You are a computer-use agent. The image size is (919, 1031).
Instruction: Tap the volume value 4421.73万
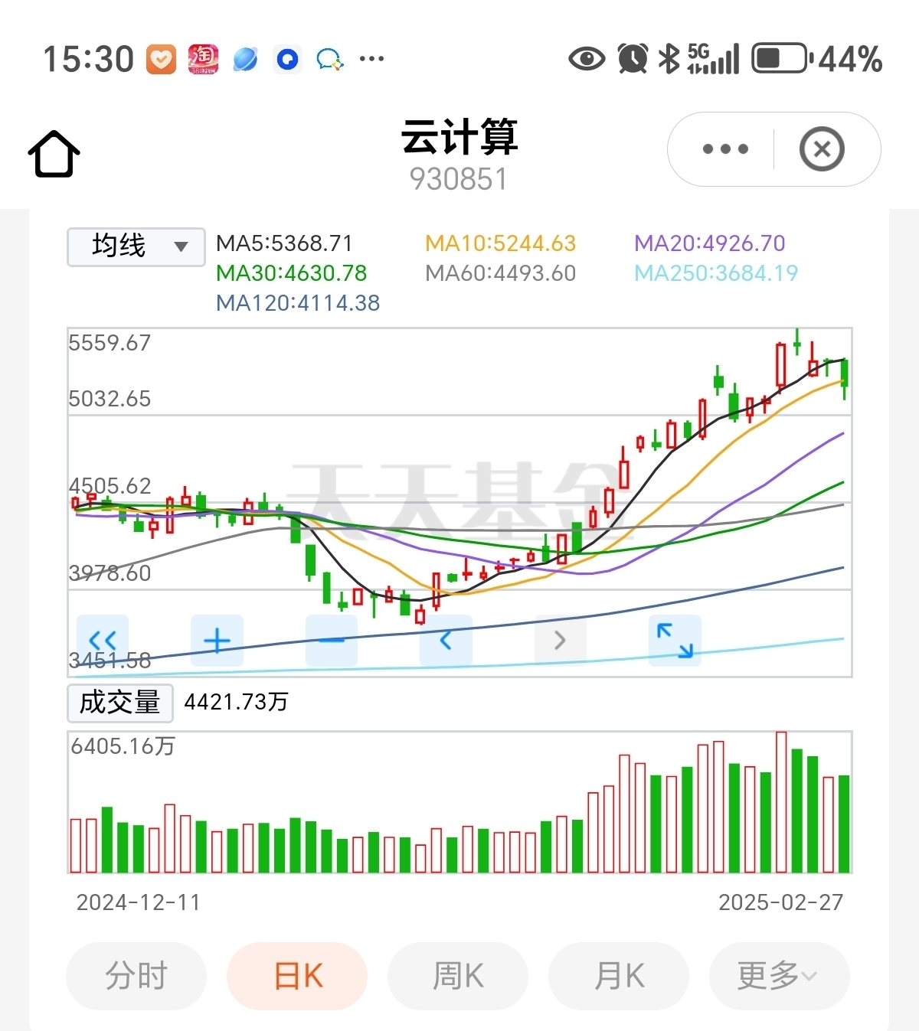coord(236,702)
